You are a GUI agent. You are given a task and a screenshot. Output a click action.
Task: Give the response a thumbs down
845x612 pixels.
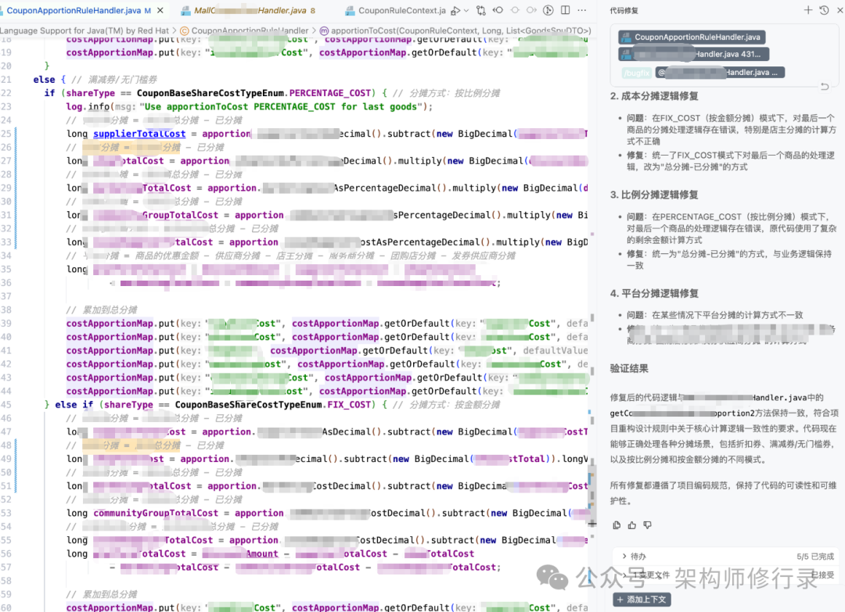point(647,525)
